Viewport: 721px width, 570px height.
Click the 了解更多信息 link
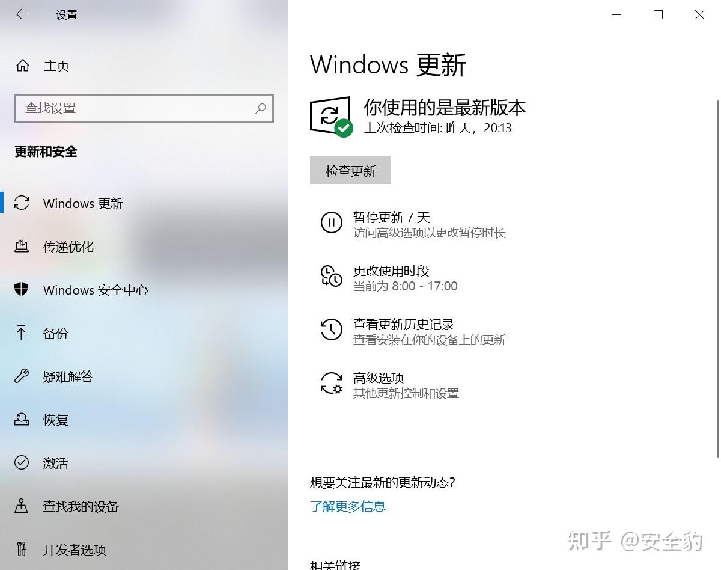click(x=348, y=506)
